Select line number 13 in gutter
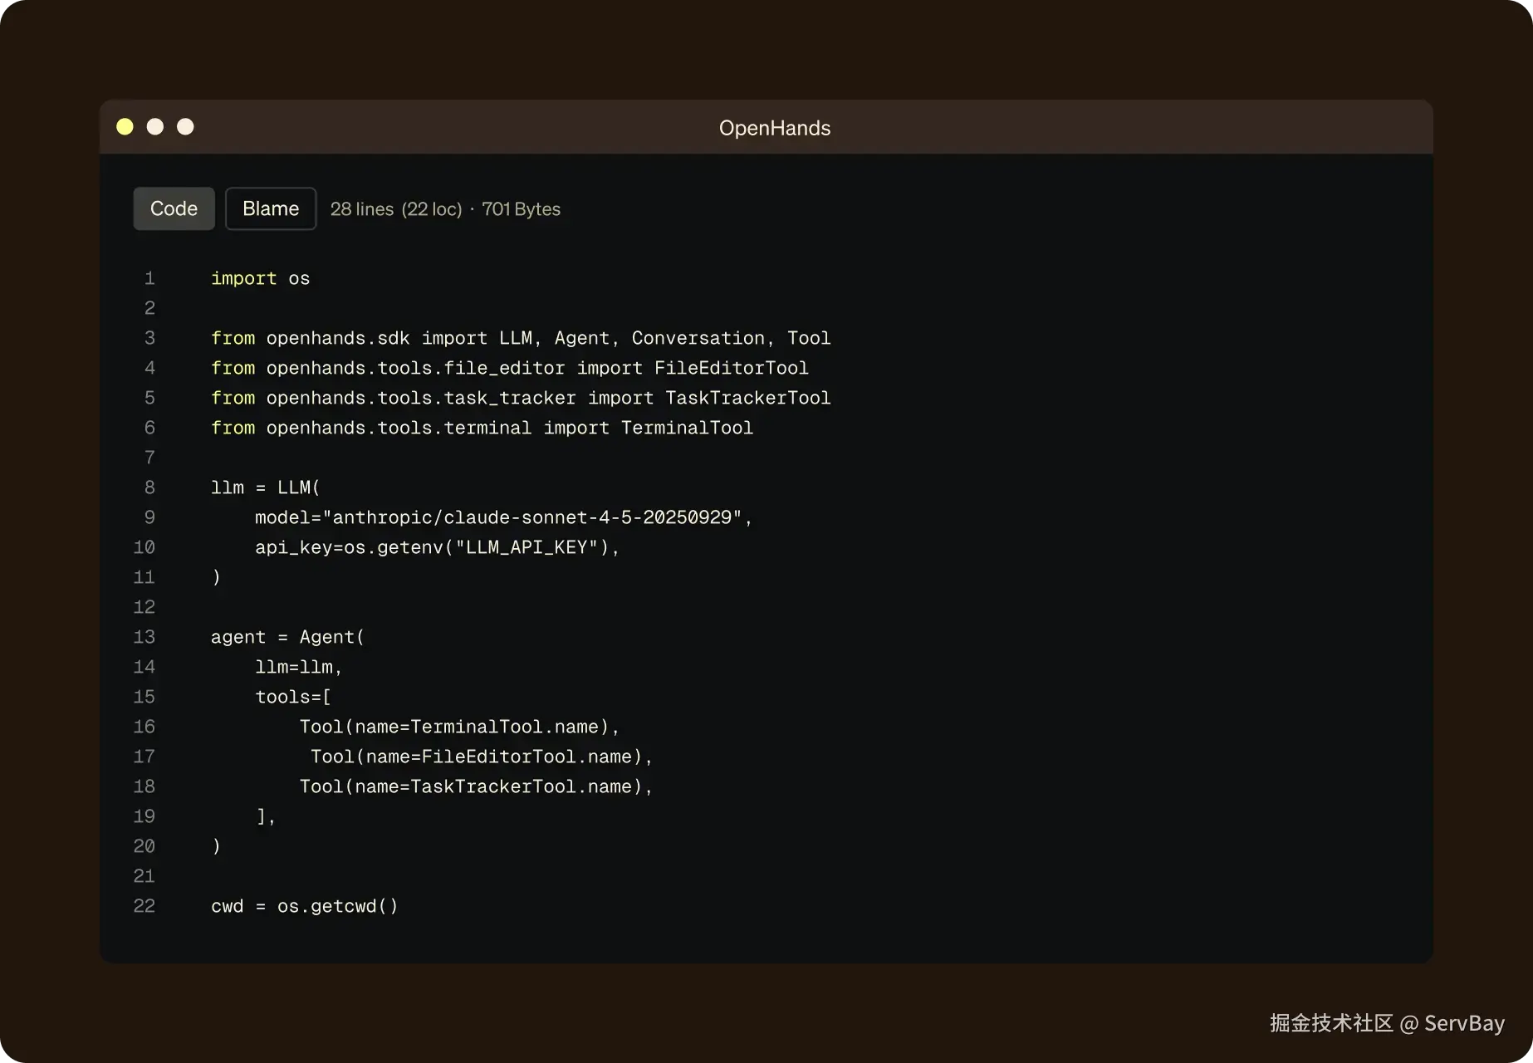The image size is (1533, 1063). pyautogui.click(x=144, y=637)
